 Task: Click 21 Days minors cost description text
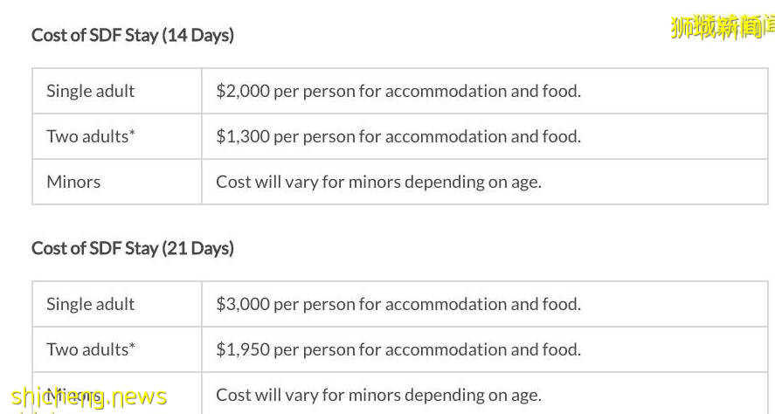pyautogui.click(x=378, y=395)
